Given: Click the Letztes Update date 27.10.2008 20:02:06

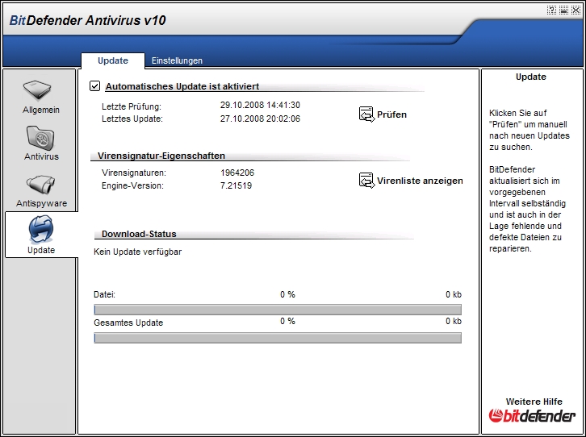Looking at the screenshot, I should pos(260,119).
